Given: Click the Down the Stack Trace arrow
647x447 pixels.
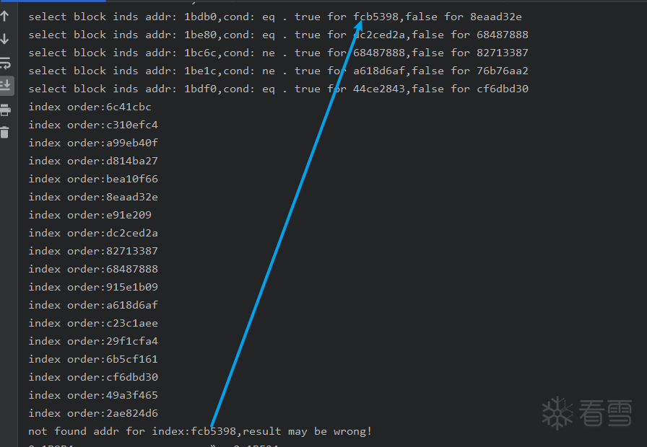Looking at the screenshot, I should [5, 39].
